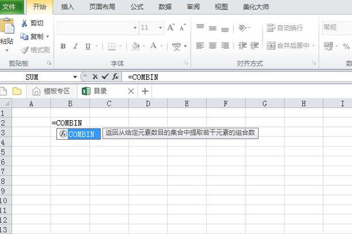
Task: Increase the indent
Action: (255, 46)
